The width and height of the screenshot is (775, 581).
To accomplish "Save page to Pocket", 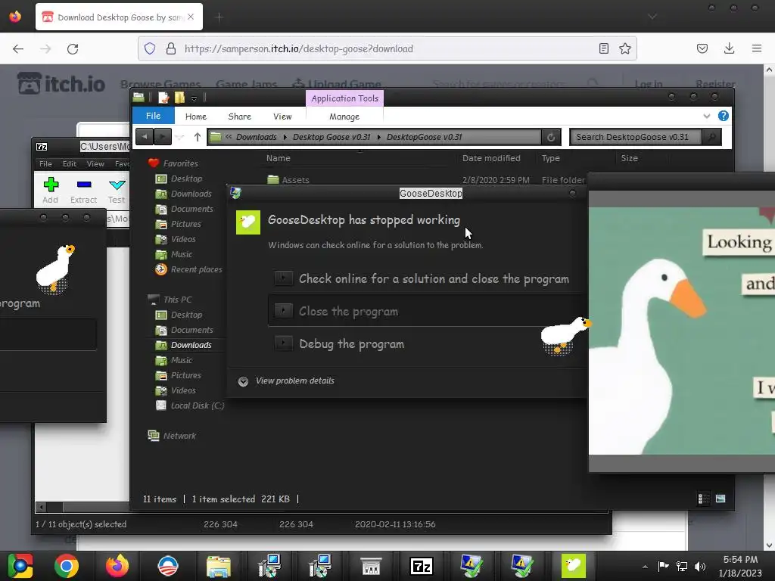I will point(702,48).
